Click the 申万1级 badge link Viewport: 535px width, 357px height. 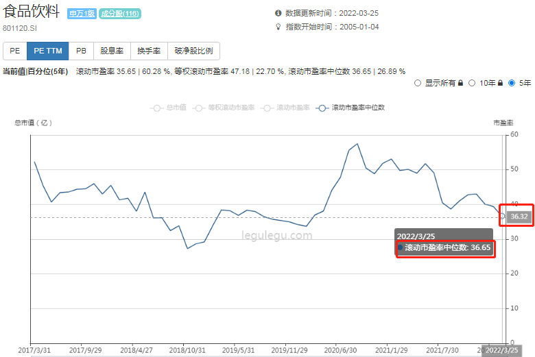tap(82, 14)
